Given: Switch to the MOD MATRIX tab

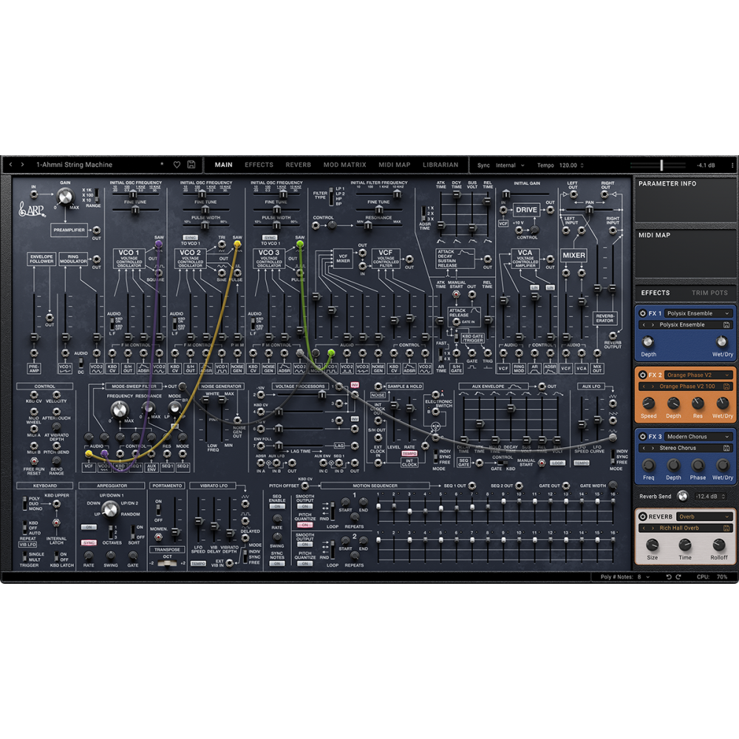Looking at the screenshot, I should (x=344, y=165).
